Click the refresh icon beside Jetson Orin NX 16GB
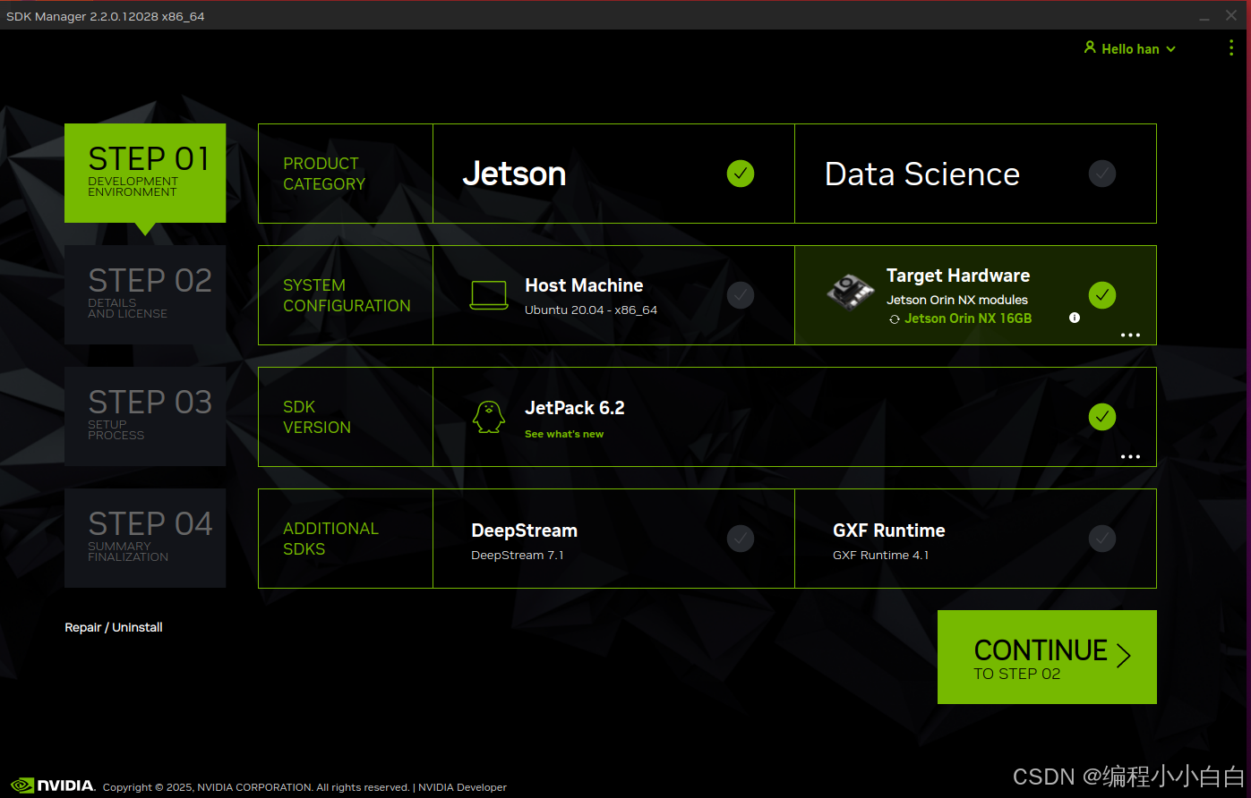The height and width of the screenshot is (798, 1251). (893, 318)
